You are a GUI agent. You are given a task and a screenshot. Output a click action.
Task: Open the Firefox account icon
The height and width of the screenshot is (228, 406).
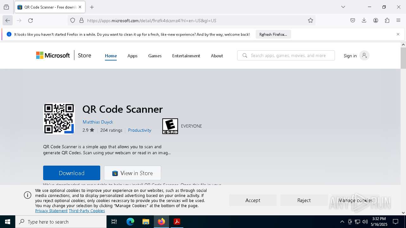click(x=376, y=20)
